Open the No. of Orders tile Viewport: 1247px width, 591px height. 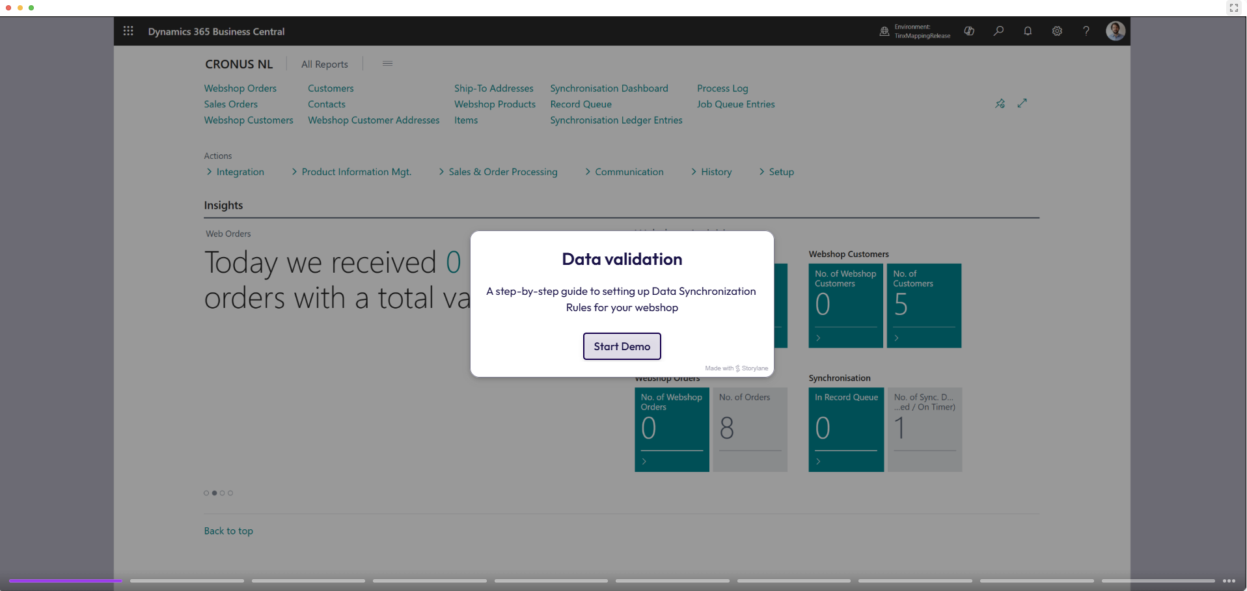(750, 430)
